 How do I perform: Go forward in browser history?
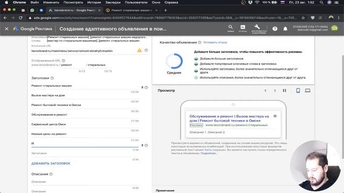click(13, 18)
